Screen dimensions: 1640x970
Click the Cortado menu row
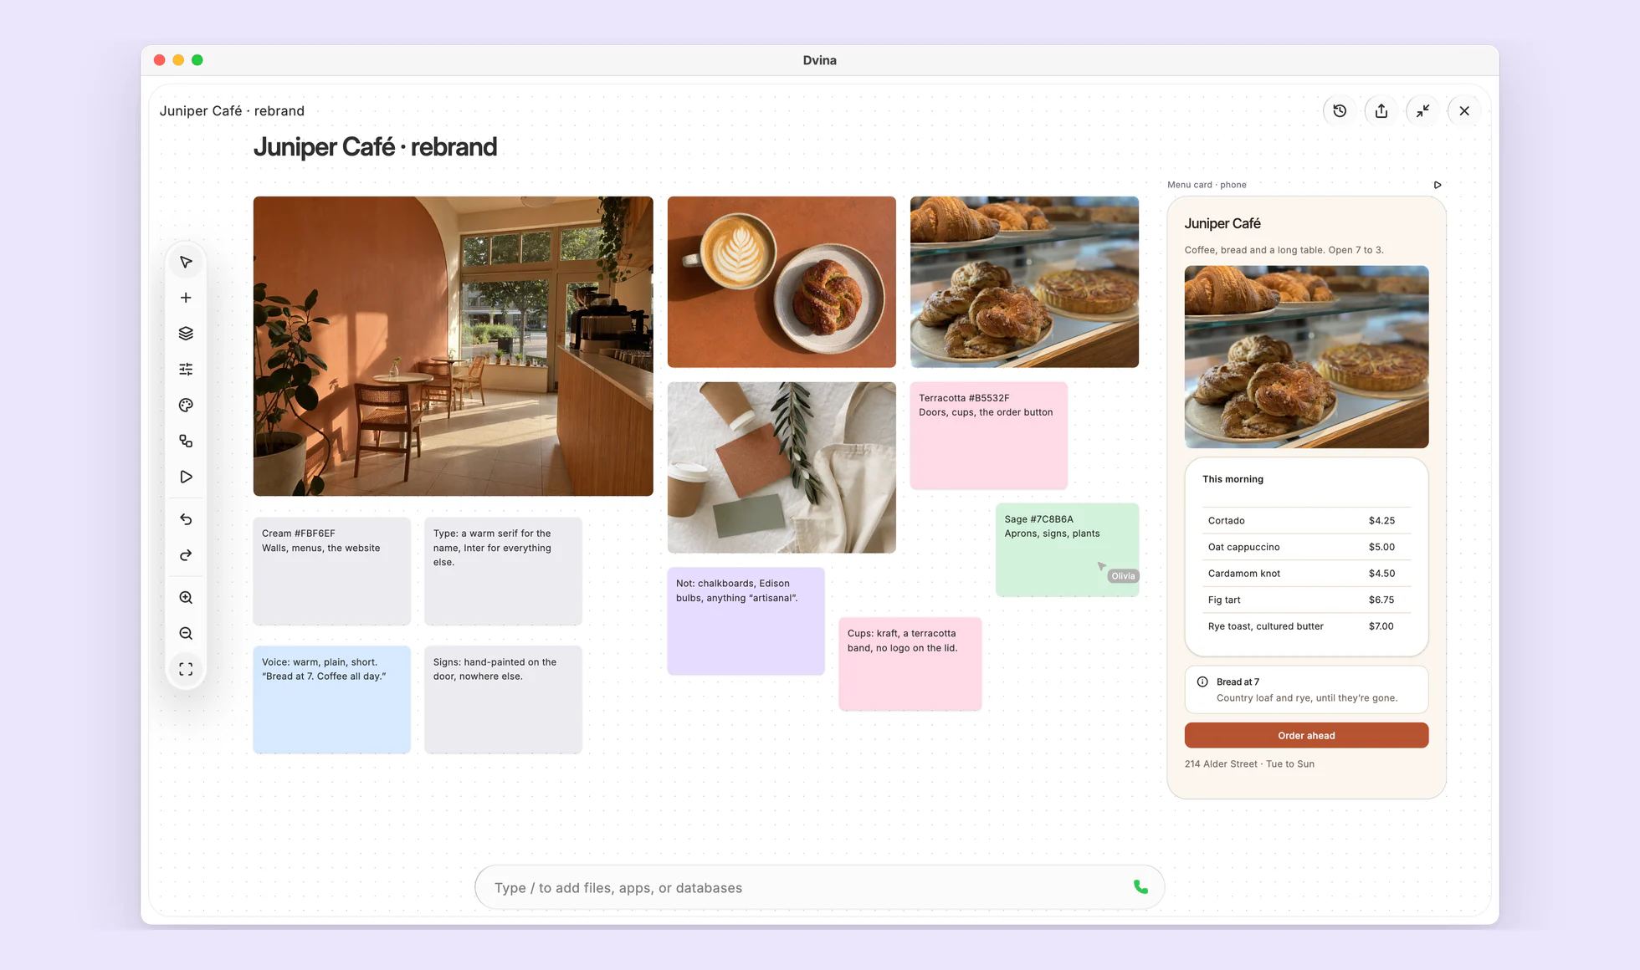tap(1306, 520)
